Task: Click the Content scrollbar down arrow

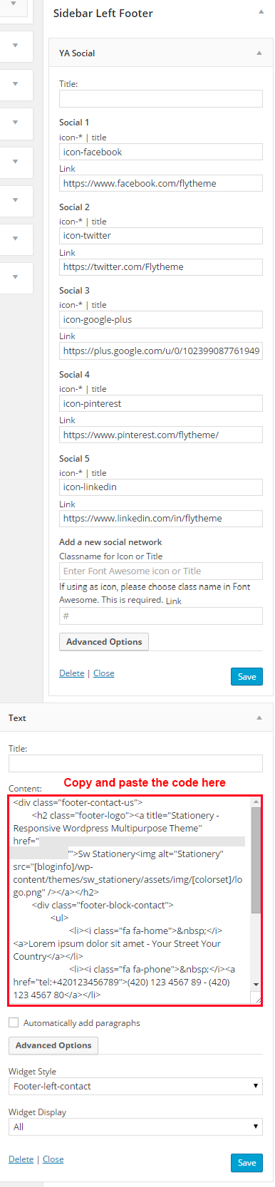Action: pyautogui.click(x=256, y=984)
